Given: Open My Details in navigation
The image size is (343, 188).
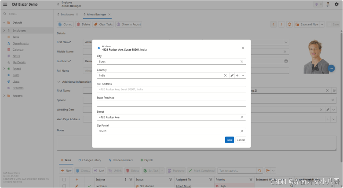Looking at the screenshot, I should click(x=19, y=63).
